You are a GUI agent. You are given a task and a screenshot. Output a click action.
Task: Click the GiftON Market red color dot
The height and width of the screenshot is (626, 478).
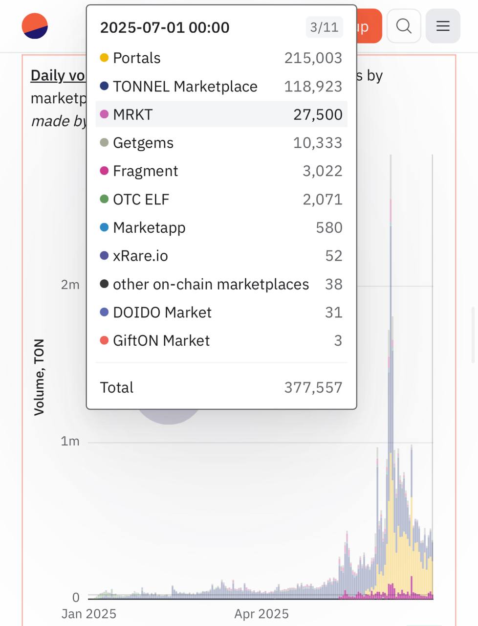(x=104, y=340)
